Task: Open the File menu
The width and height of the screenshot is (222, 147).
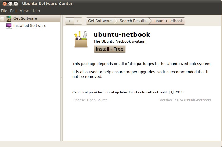Action: pos(4,11)
